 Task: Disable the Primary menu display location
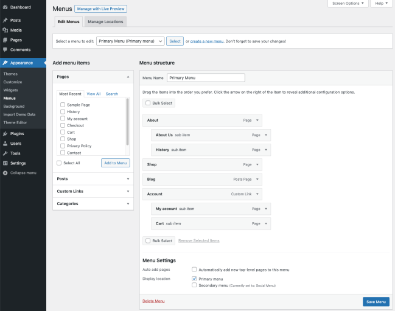click(194, 278)
